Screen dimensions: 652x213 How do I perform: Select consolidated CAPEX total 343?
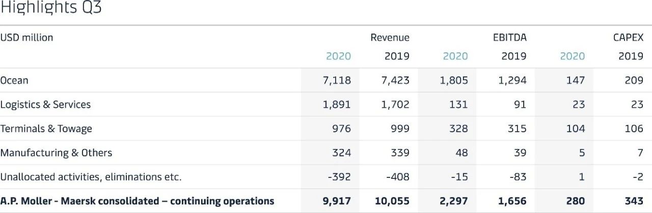click(634, 201)
